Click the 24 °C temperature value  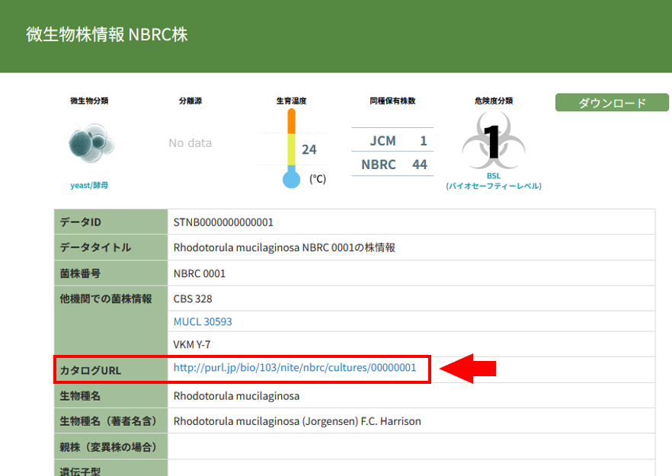pos(309,150)
